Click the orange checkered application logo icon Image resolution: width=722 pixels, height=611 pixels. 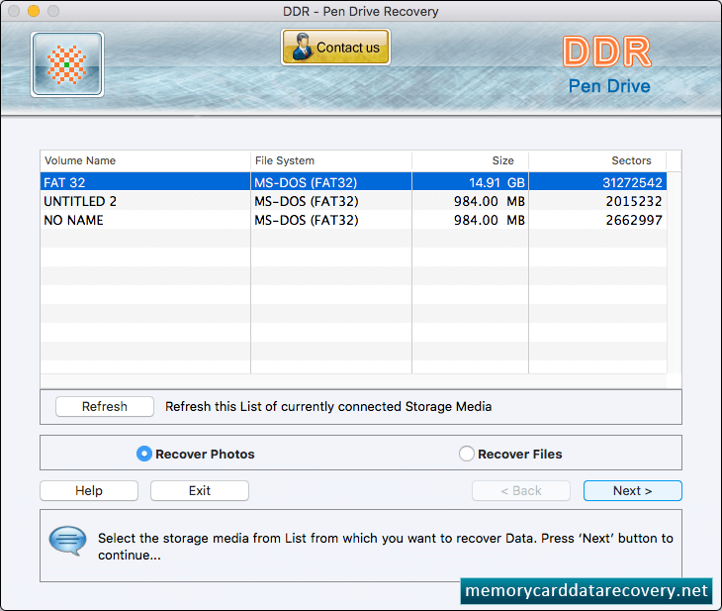pos(67,64)
